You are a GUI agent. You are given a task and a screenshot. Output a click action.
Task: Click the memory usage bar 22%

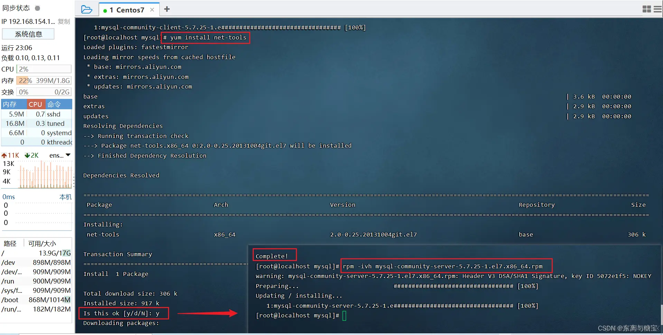pos(44,81)
